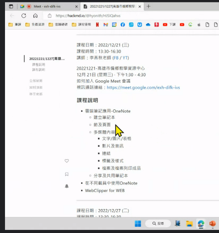Open the YouTube 下課 bookmark

pos(169,25)
